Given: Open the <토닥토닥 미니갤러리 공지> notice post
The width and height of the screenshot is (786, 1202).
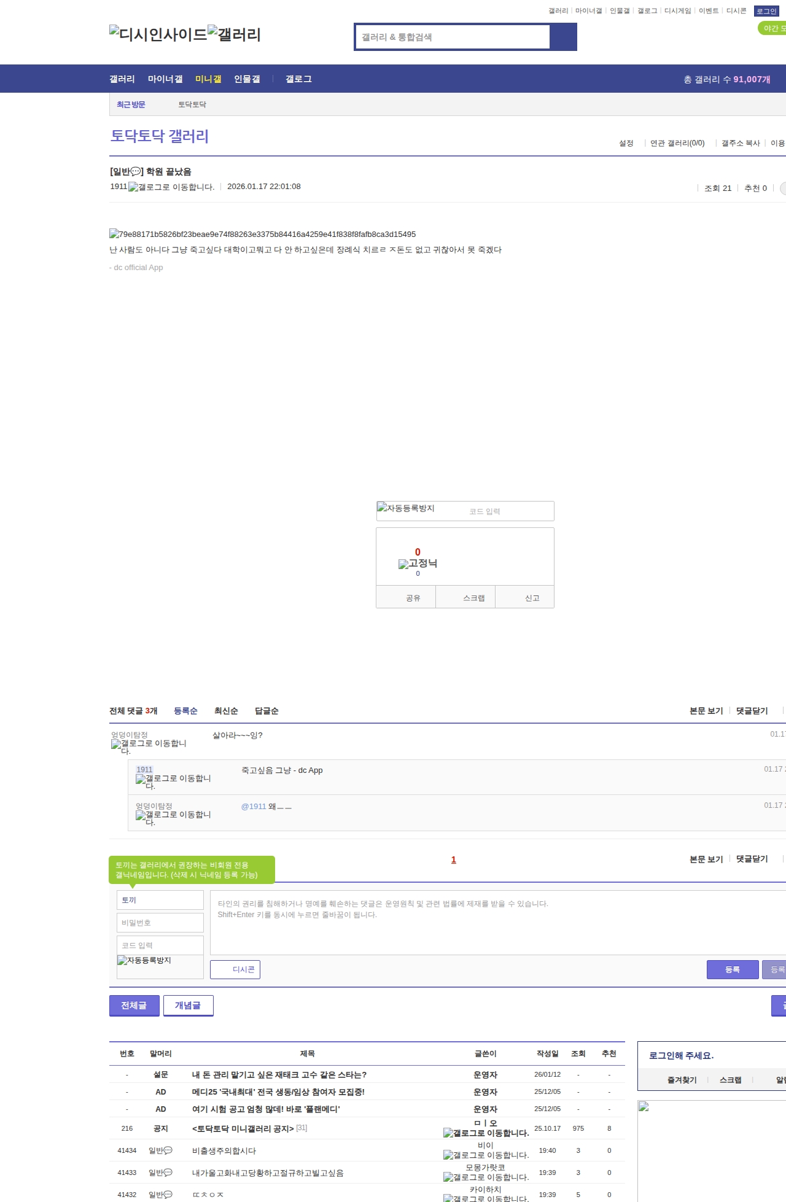Looking at the screenshot, I should [243, 1128].
